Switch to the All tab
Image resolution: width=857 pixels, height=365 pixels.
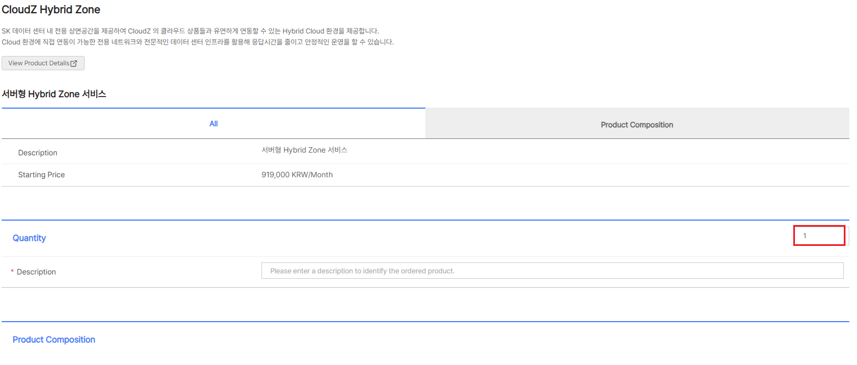(x=213, y=123)
